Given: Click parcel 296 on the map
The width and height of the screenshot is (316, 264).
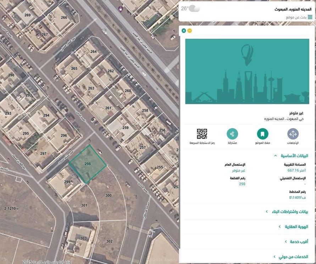Looking at the screenshot, I should coord(63,135).
